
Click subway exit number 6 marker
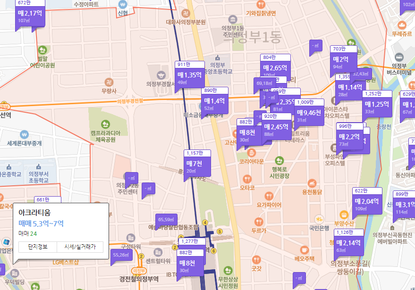click(213, 251)
